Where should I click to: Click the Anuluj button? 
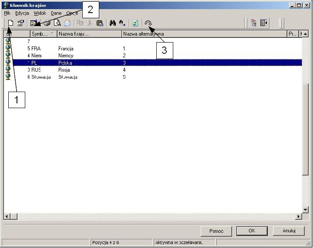pyautogui.click(x=289, y=231)
